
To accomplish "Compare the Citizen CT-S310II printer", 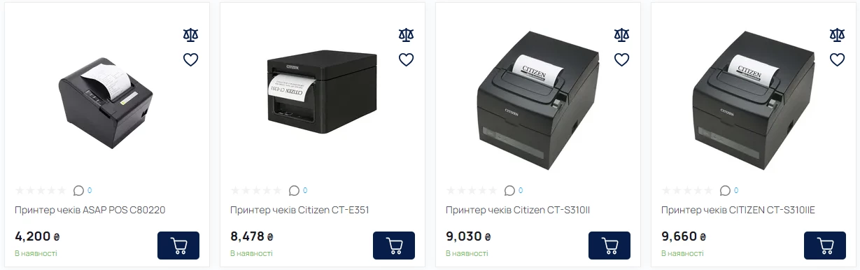I will (x=621, y=35).
